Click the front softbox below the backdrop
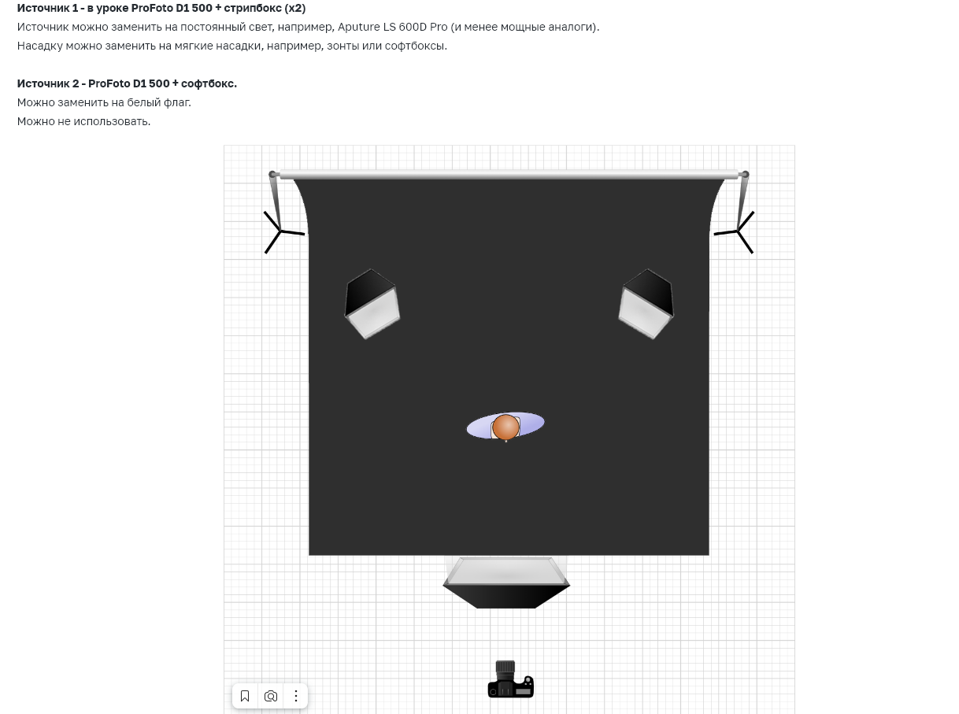The height and width of the screenshot is (714, 959). (x=506, y=583)
